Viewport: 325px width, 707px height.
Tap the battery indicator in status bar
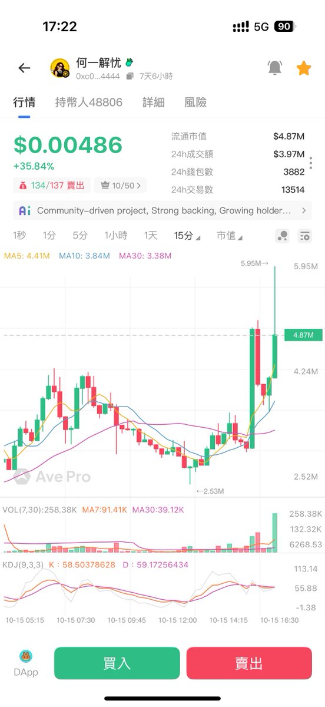point(285,27)
